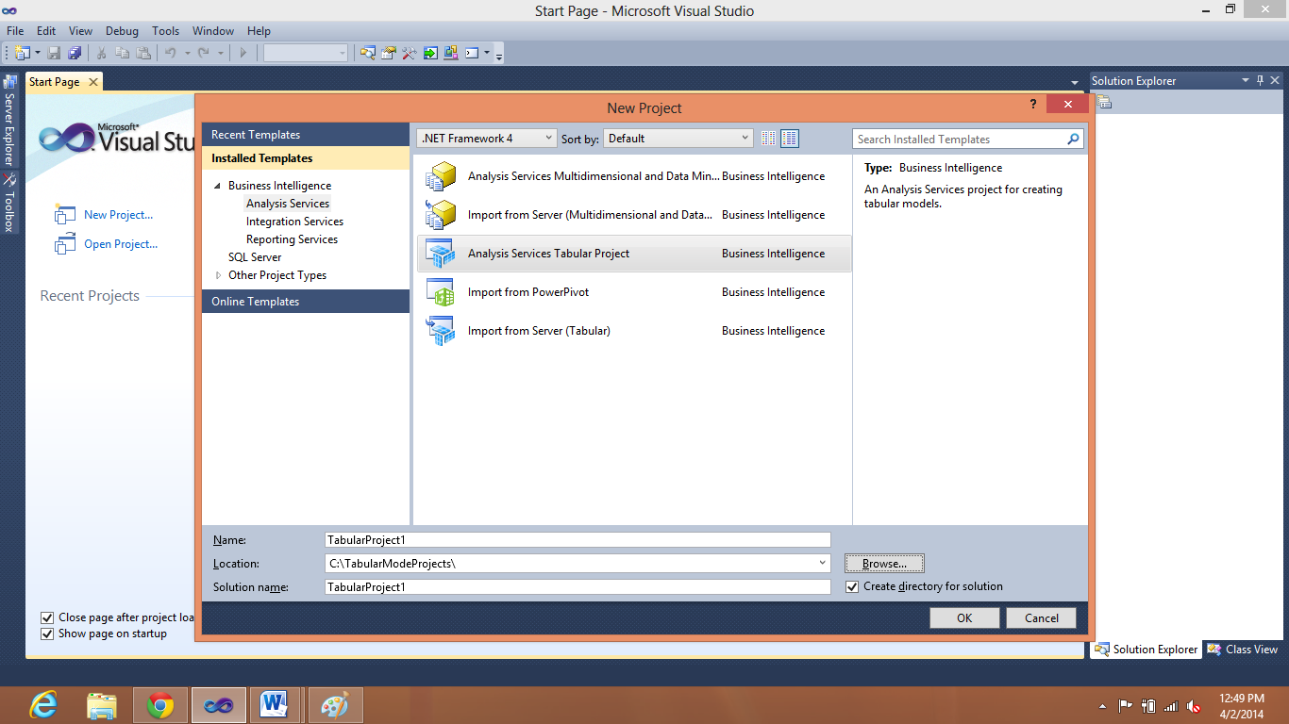Click the Undo toolbar icon
Image resolution: width=1289 pixels, height=724 pixels.
point(171,53)
